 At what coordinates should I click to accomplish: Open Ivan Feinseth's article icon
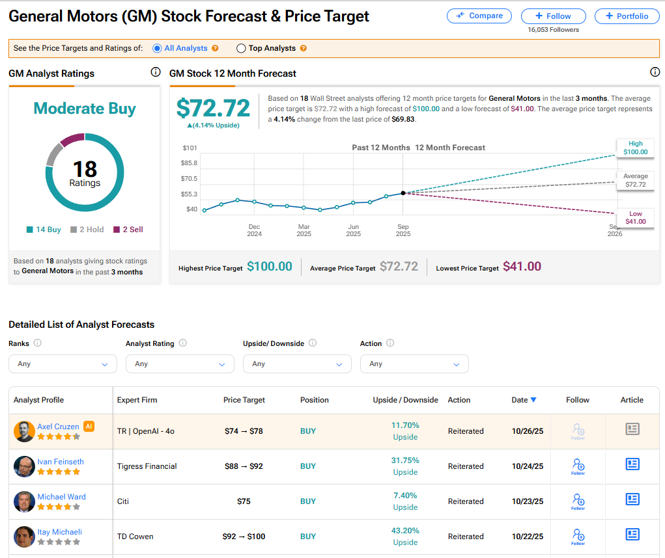coord(632,464)
